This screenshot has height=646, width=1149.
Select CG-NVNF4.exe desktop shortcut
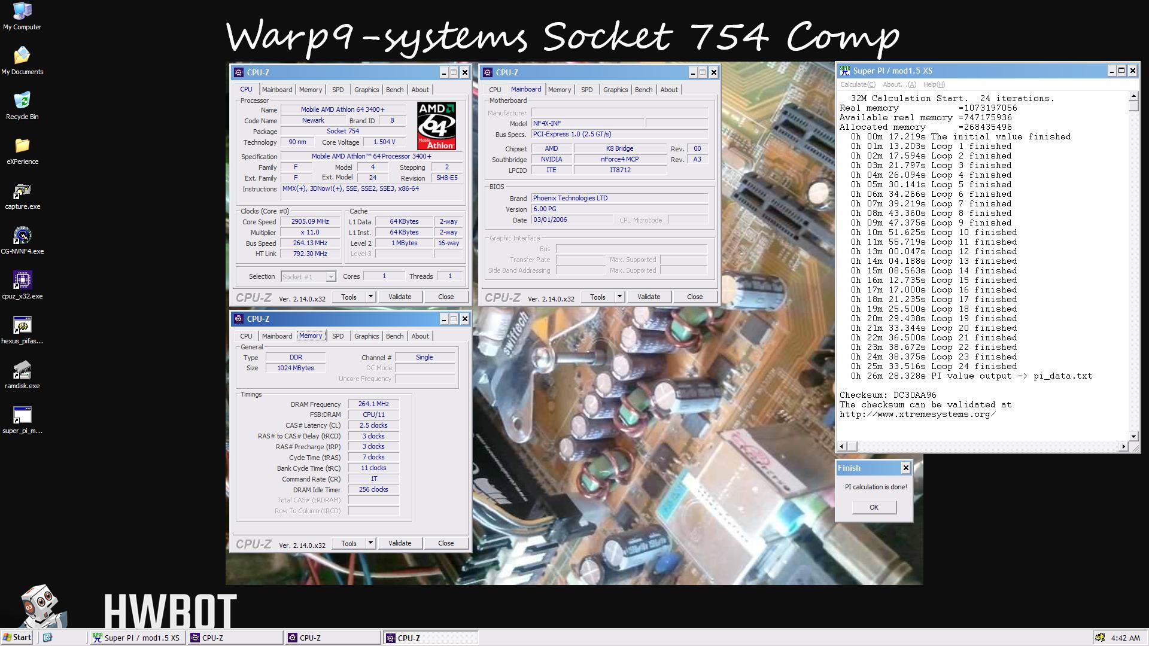pyautogui.click(x=22, y=241)
